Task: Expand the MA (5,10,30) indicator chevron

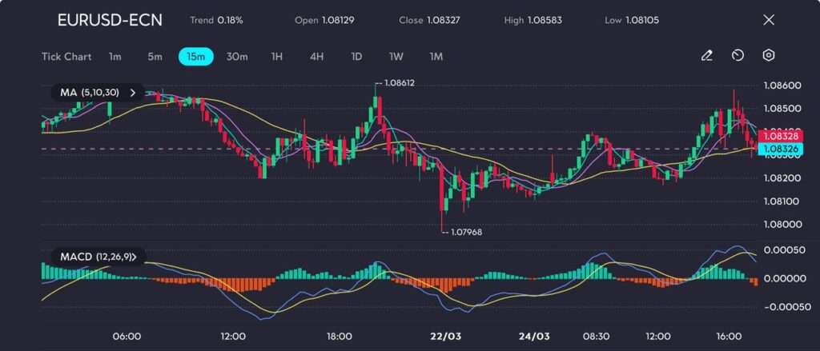Action: (133, 93)
